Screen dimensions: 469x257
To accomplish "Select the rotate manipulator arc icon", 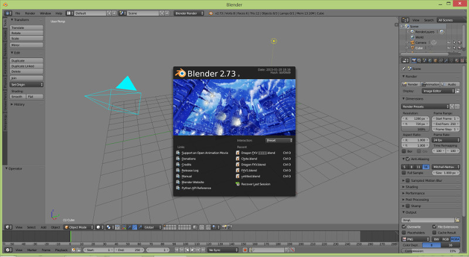I will click(x=135, y=227).
